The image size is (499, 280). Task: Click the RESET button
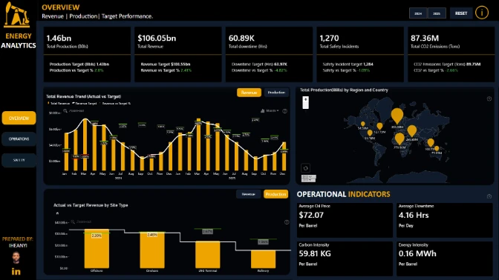(x=461, y=13)
